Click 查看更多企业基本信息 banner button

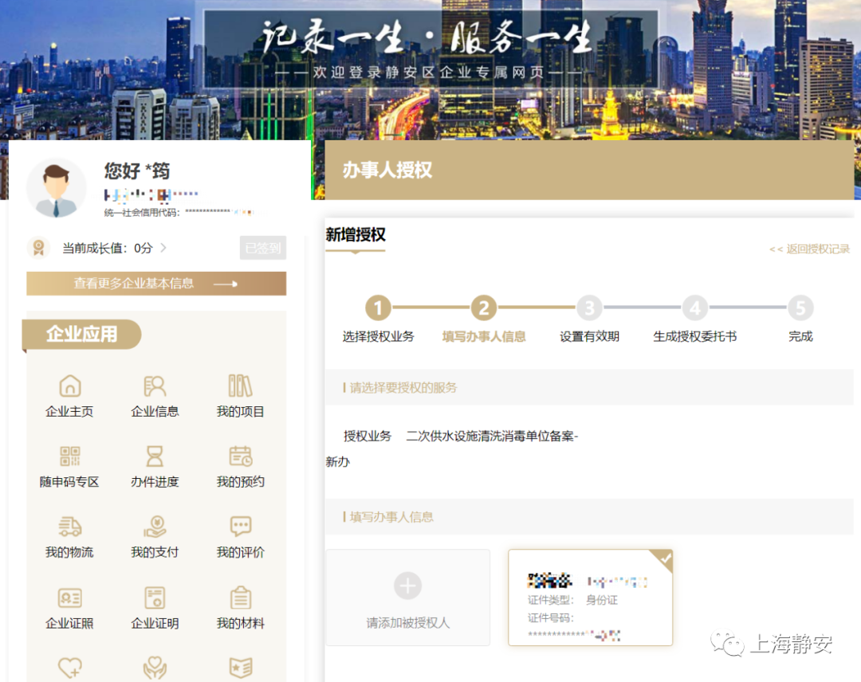point(155,283)
